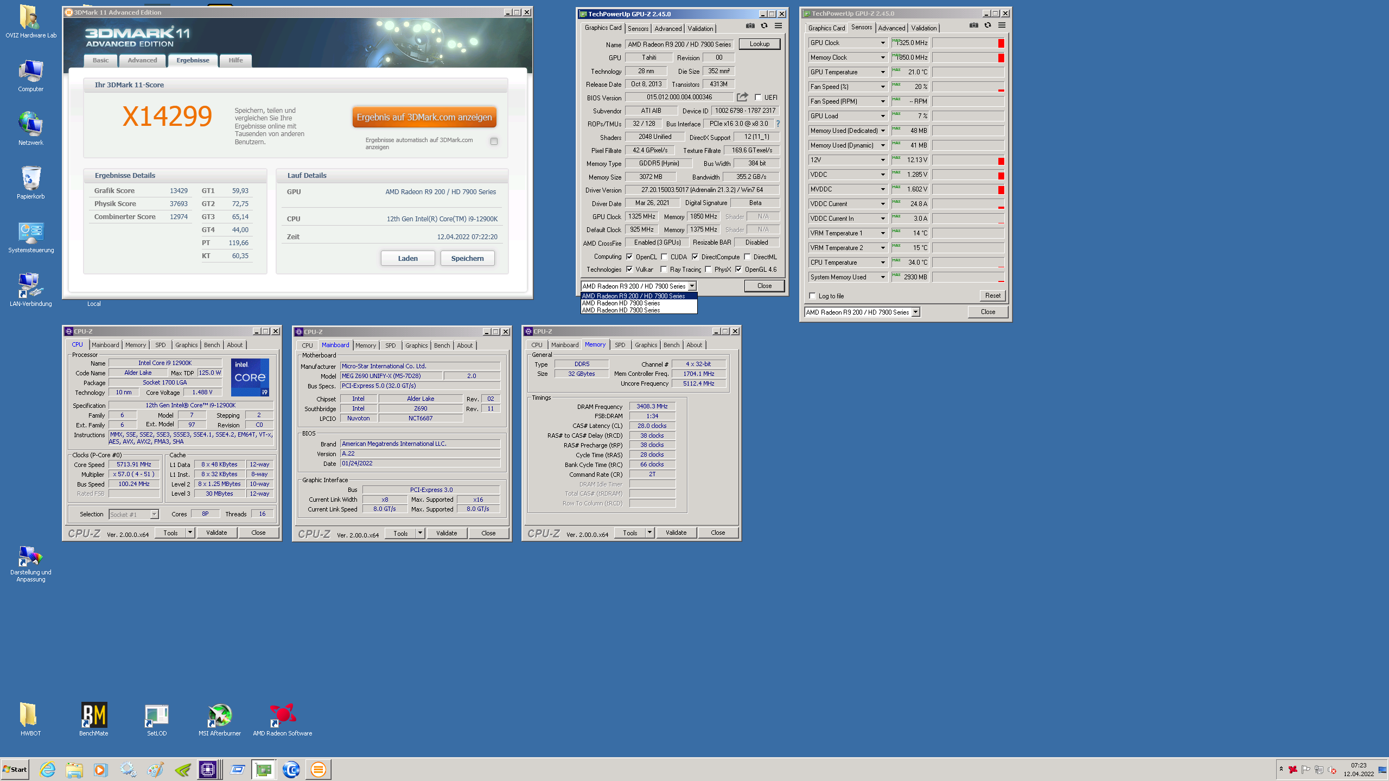
Task: Open the VDDC Current sensor dropdown
Action: coord(883,204)
